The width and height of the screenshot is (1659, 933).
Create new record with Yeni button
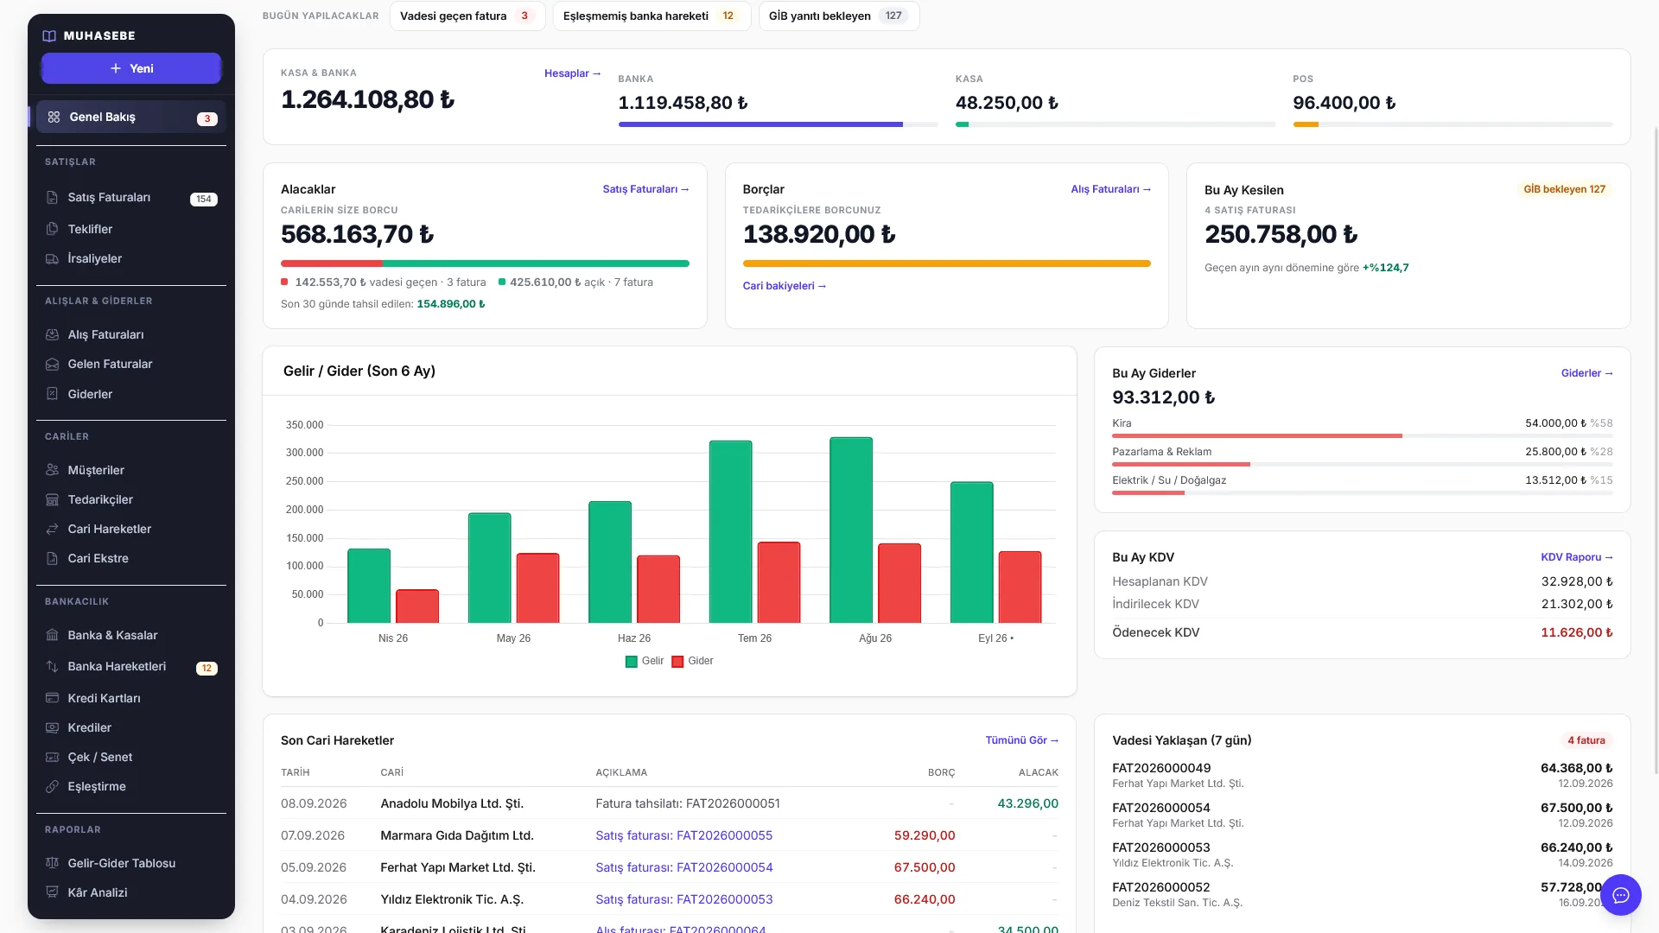[131, 68]
